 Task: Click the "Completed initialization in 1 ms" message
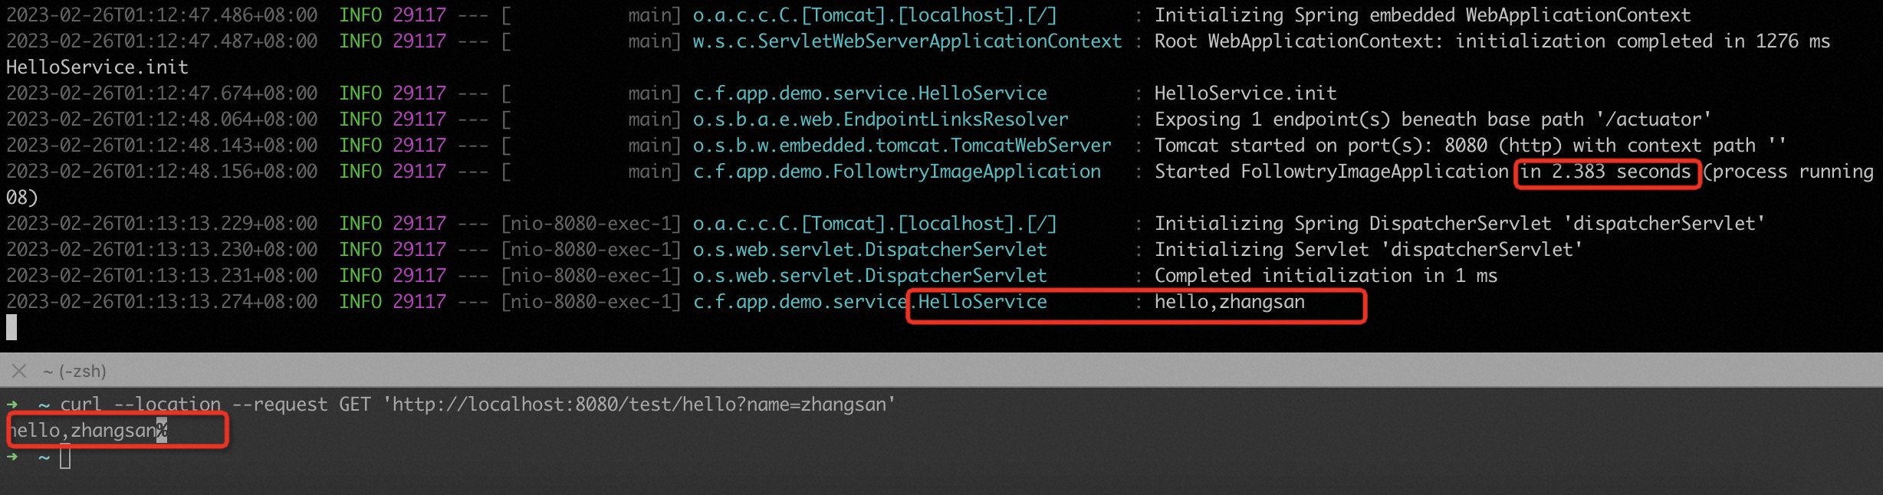coord(1326,276)
